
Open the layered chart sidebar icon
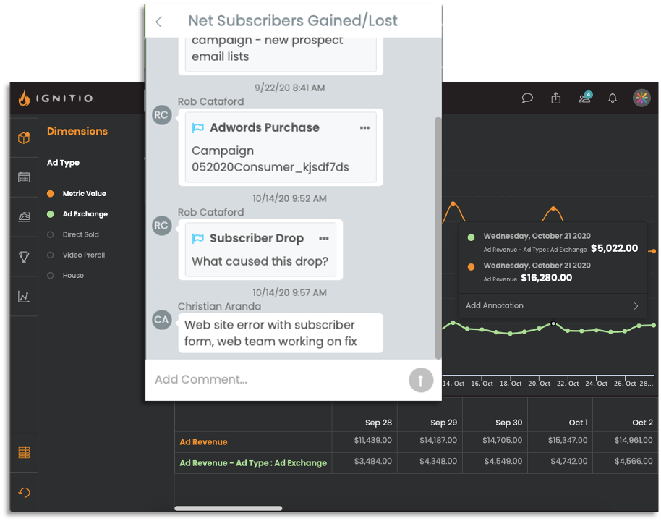(24, 216)
